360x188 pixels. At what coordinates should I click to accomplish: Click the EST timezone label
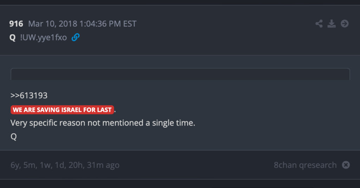pyautogui.click(x=129, y=24)
